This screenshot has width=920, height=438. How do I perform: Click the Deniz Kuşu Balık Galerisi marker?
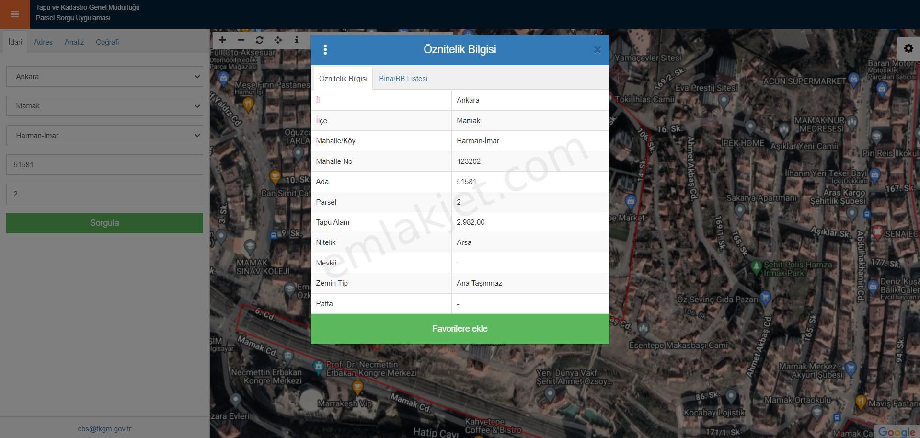(873, 286)
